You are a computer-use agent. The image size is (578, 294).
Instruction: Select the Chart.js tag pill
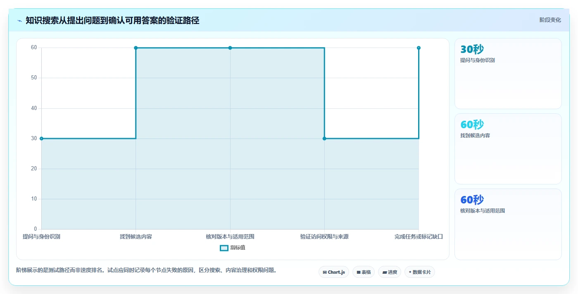[334, 272]
